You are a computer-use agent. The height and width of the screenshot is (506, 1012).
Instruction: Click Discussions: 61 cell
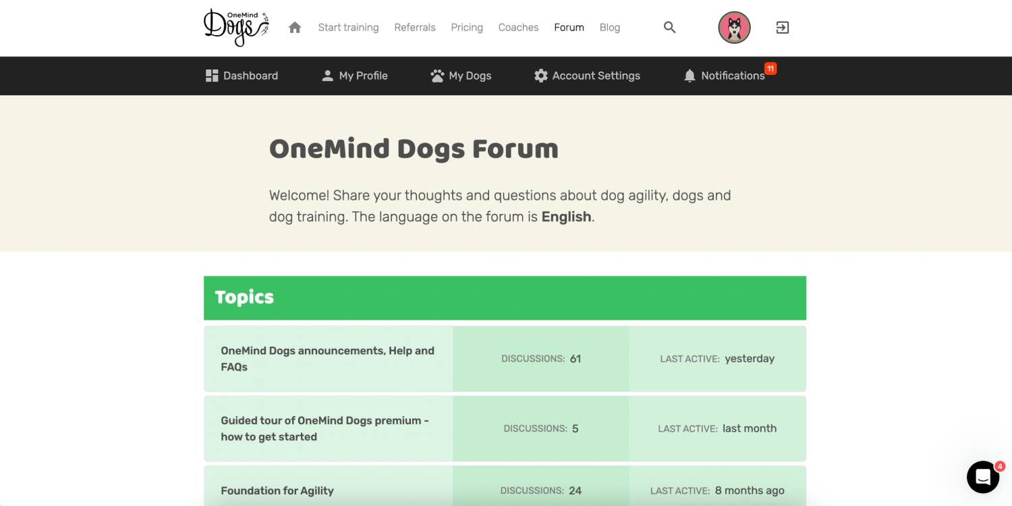coord(541,359)
